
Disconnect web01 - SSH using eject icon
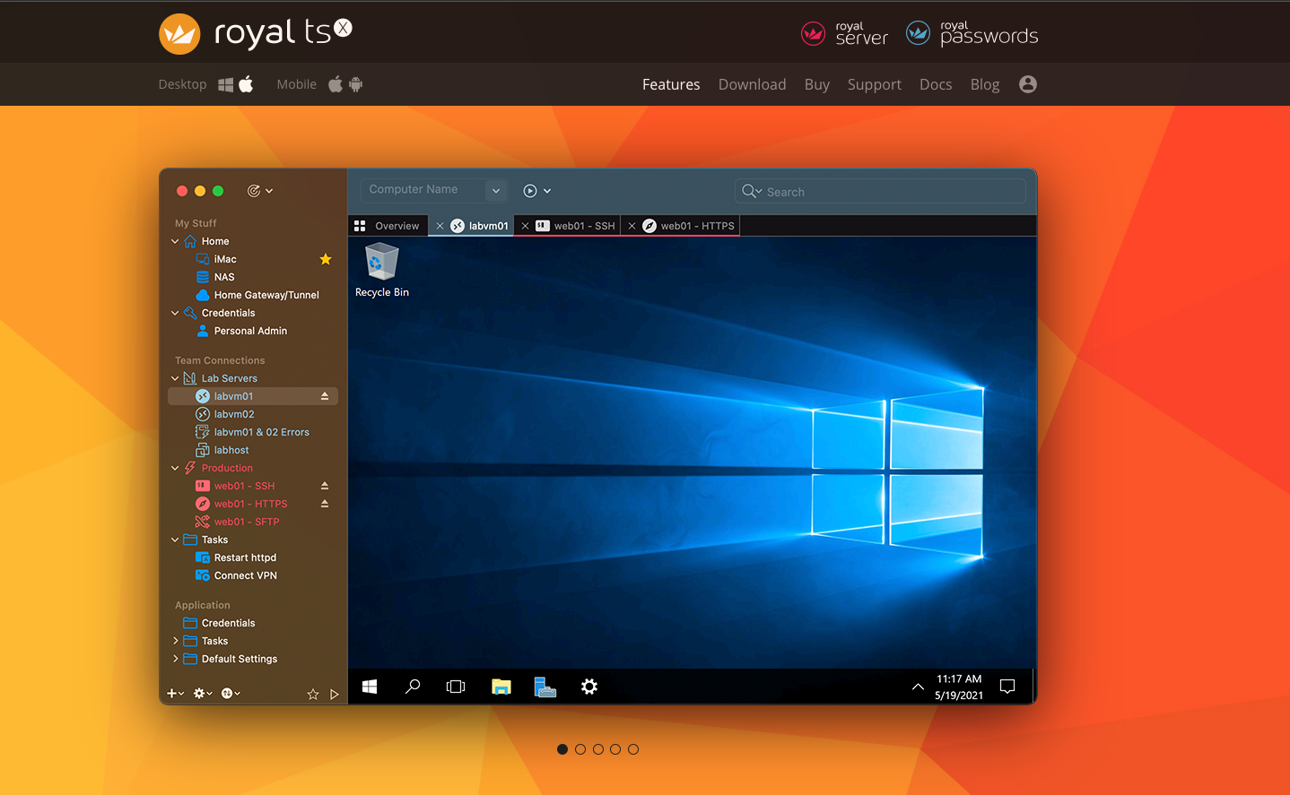click(325, 486)
